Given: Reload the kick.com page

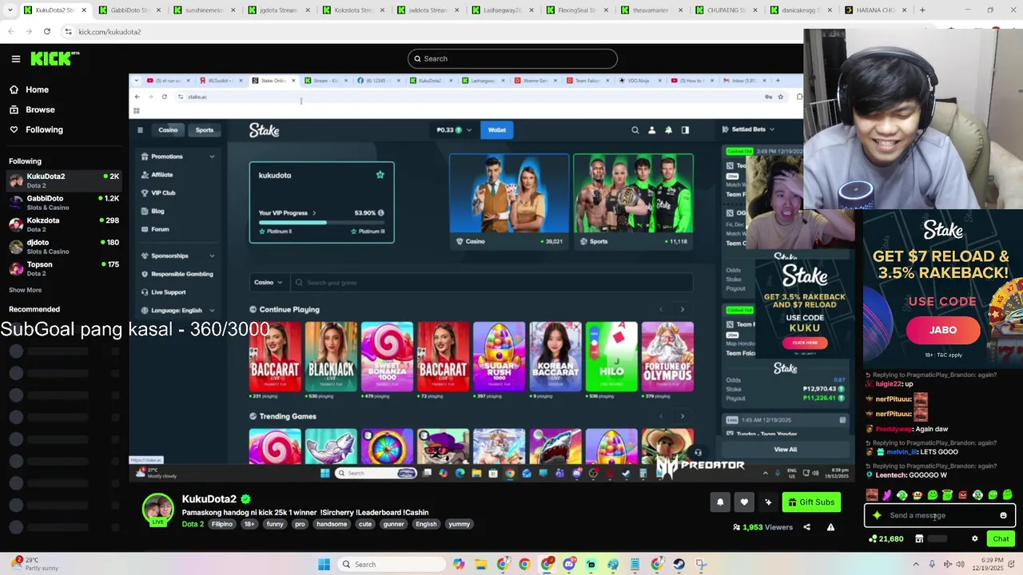Looking at the screenshot, I should tap(47, 31).
